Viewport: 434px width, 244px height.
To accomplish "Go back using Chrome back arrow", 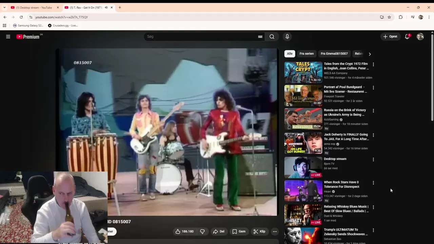I will [5, 17].
